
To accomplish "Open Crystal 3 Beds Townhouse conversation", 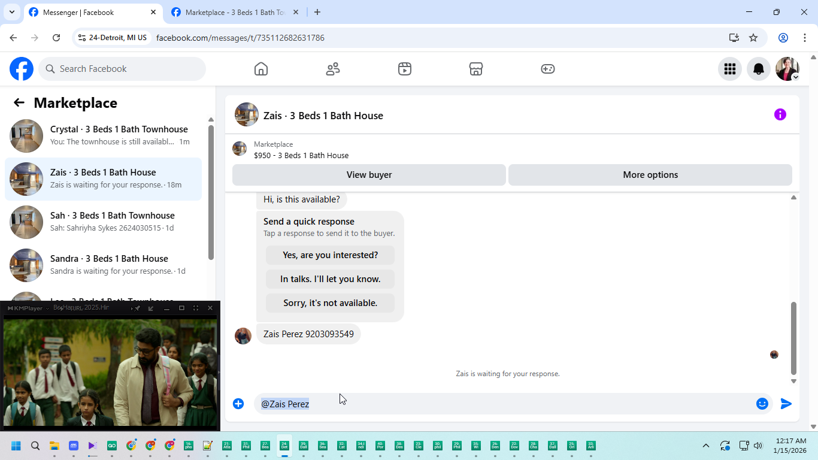I will point(103,136).
